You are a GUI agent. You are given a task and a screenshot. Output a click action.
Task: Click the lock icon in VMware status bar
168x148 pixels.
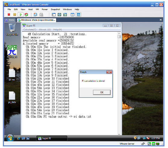pyautogui.click(x=143, y=144)
